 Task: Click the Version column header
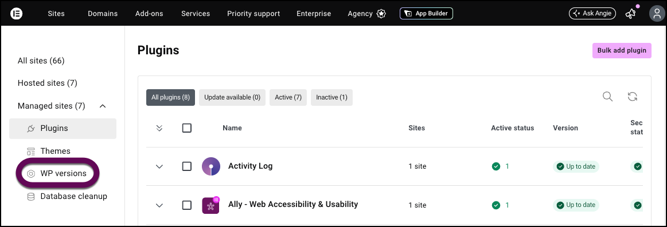coord(565,128)
